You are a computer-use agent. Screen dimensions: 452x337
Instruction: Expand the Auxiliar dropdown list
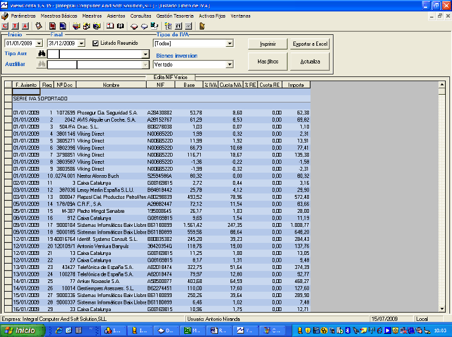[x=145, y=65]
